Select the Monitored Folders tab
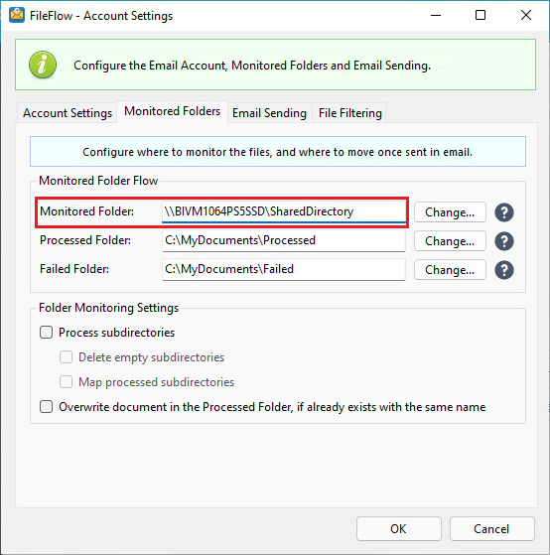The width and height of the screenshot is (550, 555). [173, 111]
